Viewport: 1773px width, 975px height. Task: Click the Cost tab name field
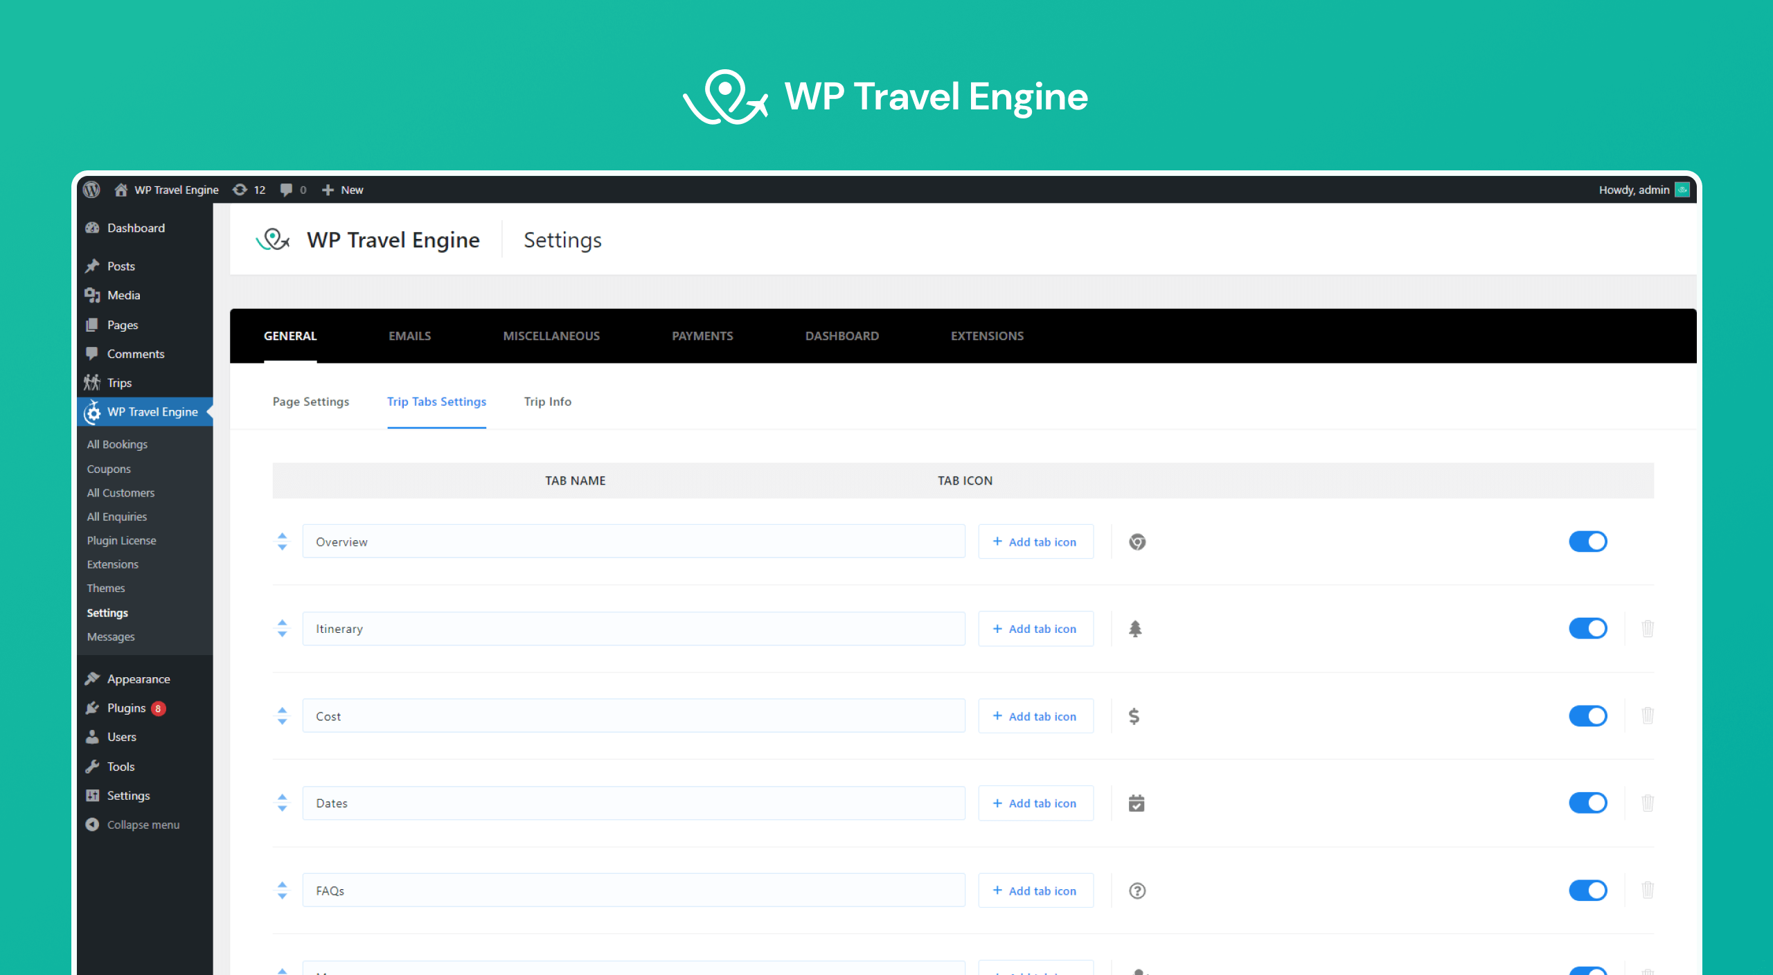click(634, 716)
